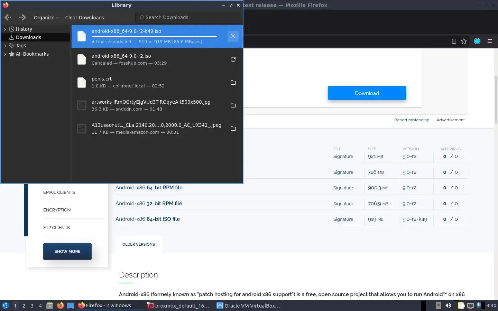This screenshot has height=311, width=498.
Task: Open the Firefox account avatar icon
Action: click(x=477, y=41)
